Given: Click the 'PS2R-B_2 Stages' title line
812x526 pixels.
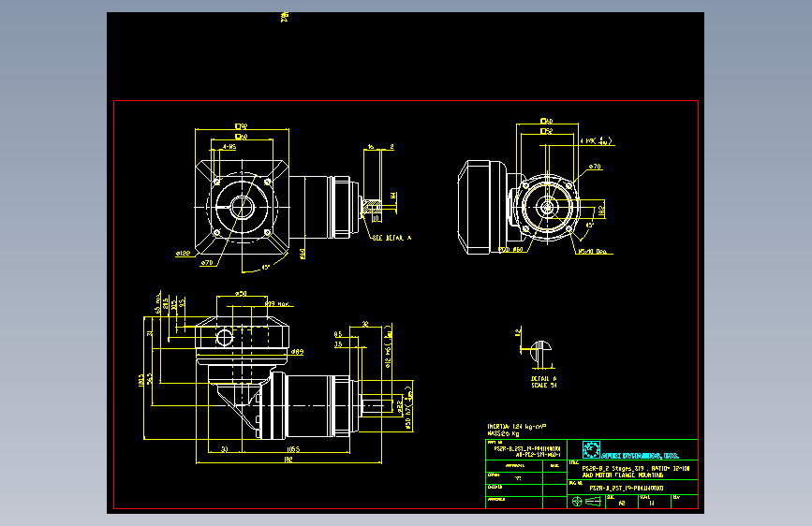Looking at the screenshot, I should (x=635, y=469).
